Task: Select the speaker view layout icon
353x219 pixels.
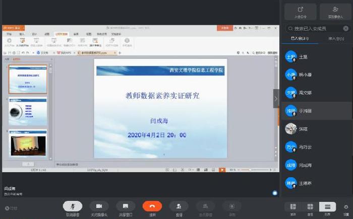Action: [x=293, y=206]
